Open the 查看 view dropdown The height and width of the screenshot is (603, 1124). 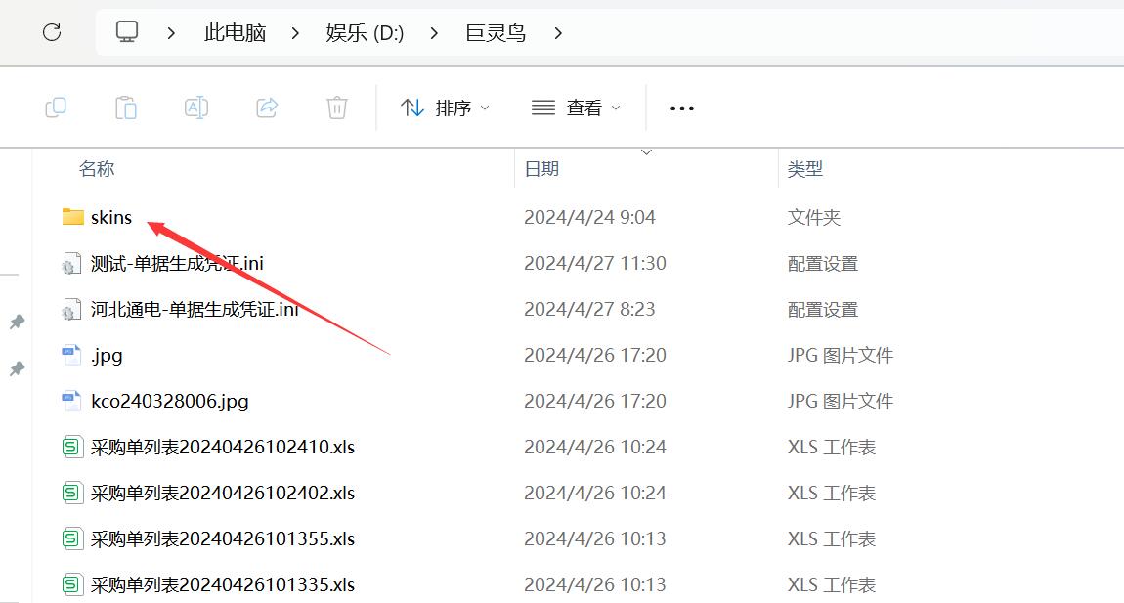tap(576, 108)
